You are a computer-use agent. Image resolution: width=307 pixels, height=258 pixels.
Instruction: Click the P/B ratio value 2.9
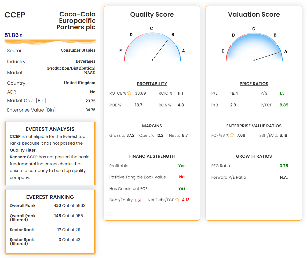tap(233, 105)
